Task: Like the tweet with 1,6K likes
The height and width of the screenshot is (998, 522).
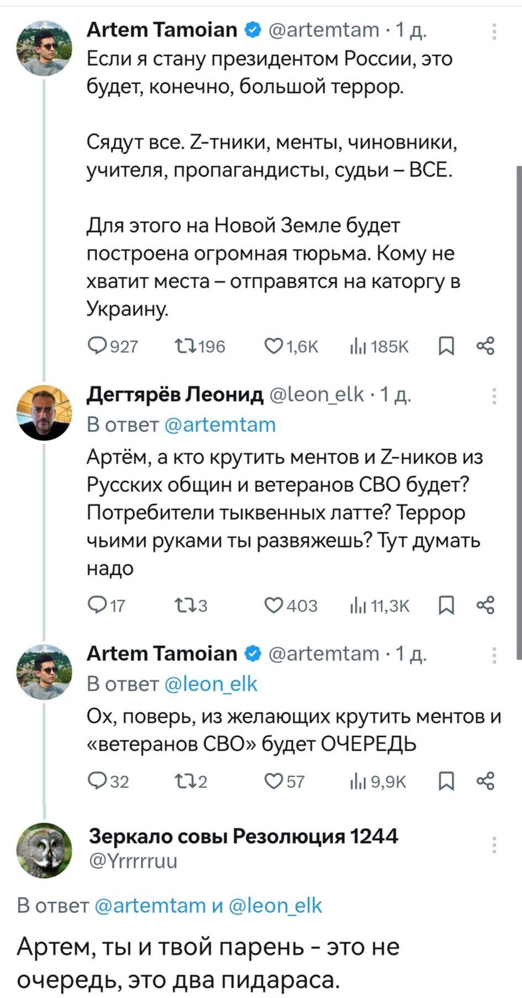Action: (x=273, y=346)
